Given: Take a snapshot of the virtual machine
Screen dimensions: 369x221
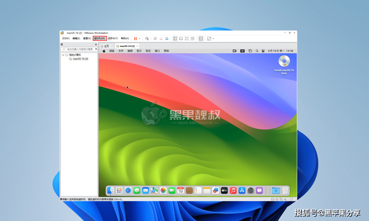Looking at the screenshot, I should click(155, 39).
